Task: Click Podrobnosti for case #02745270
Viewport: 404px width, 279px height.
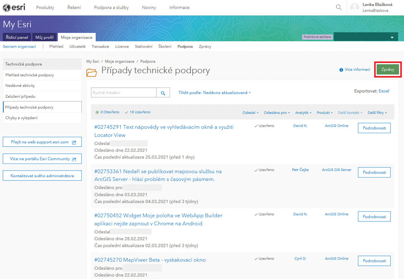Action: point(374,261)
